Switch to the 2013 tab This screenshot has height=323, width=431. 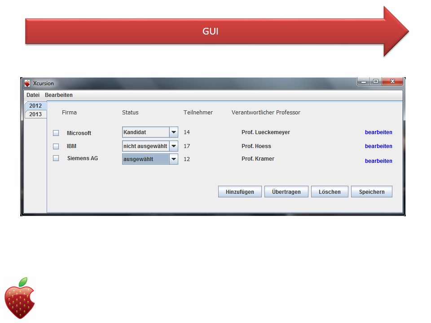(x=36, y=114)
